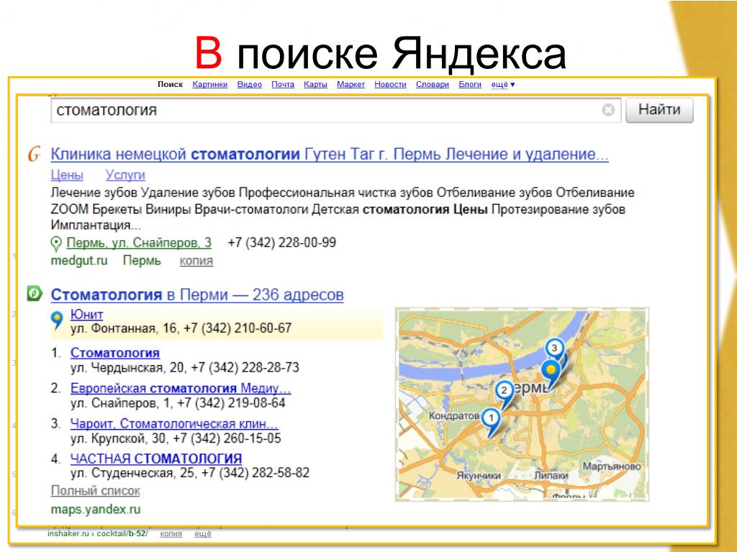The height and width of the screenshot is (552, 737).
Task: Select map marker number 3
Action: pos(555,349)
